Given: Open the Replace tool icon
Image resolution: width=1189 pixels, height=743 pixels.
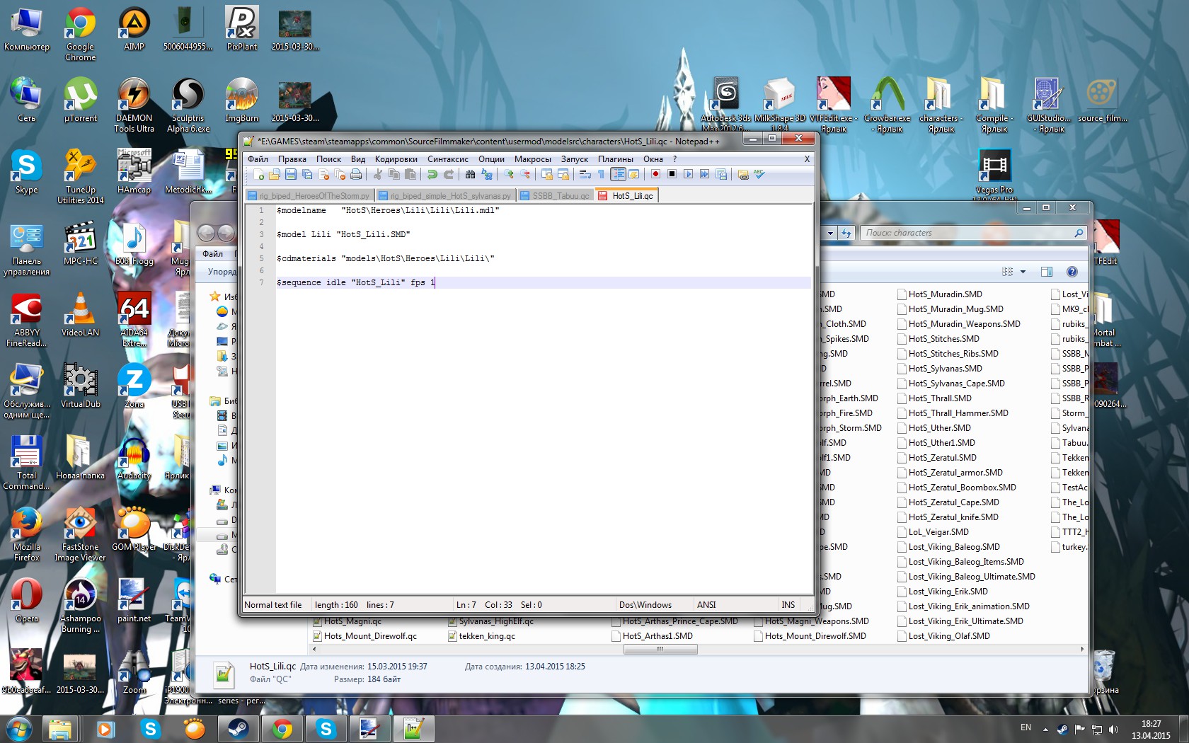Looking at the screenshot, I should pyautogui.click(x=487, y=174).
